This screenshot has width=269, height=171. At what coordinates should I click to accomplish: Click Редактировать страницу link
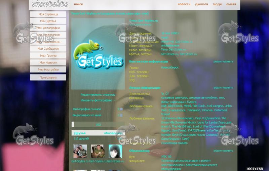(x=98, y=95)
